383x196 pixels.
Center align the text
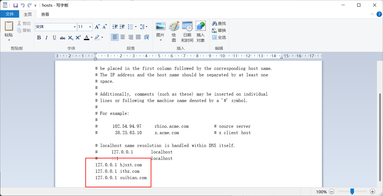(123, 37)
